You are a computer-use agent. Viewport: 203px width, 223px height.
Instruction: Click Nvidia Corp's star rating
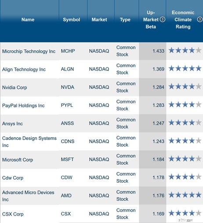pos(185,87)
